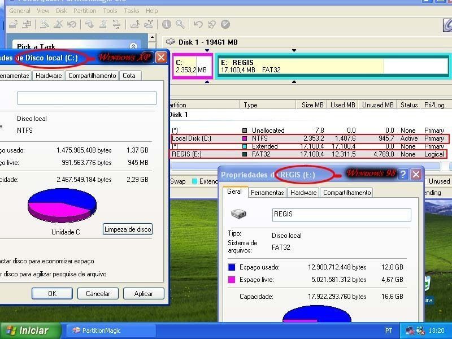452x339 pixels.
Task: Click the Delete partition toolbar icon
Action: (x=58, y=24)
